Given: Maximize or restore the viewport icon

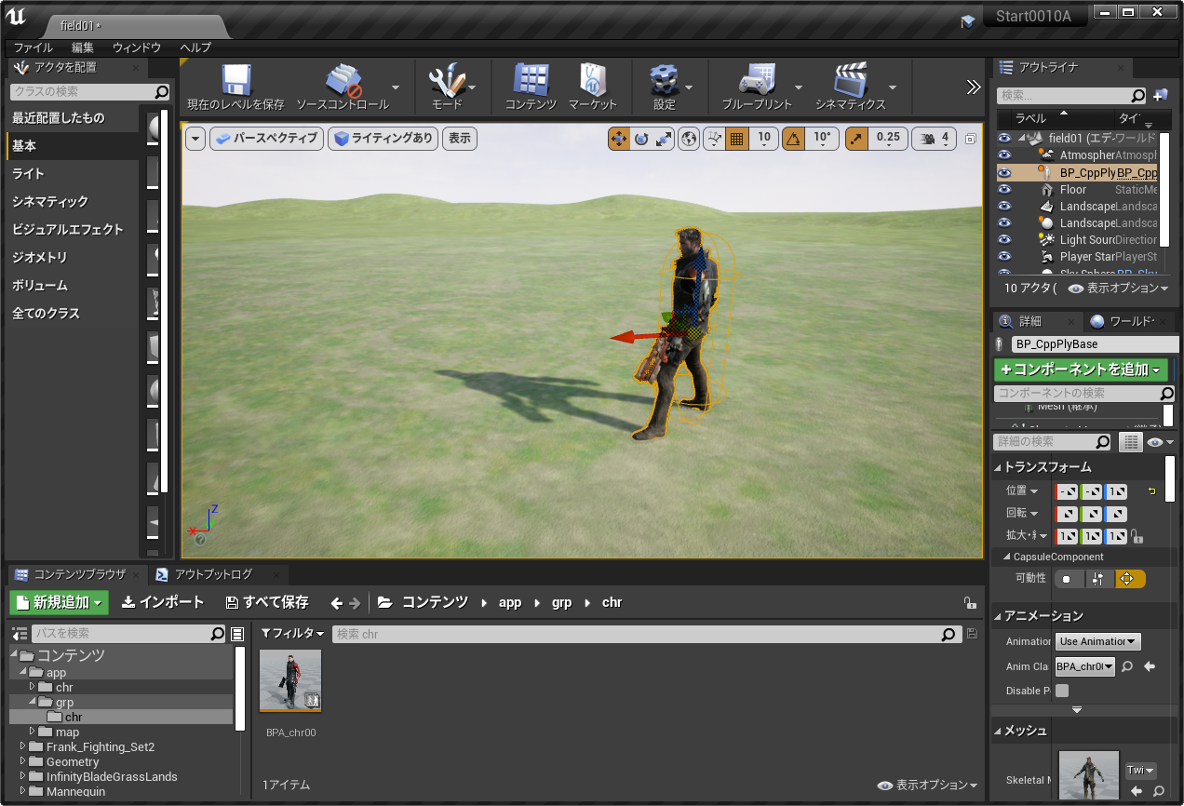Looking at the screenshot, I should click(971, 139).
